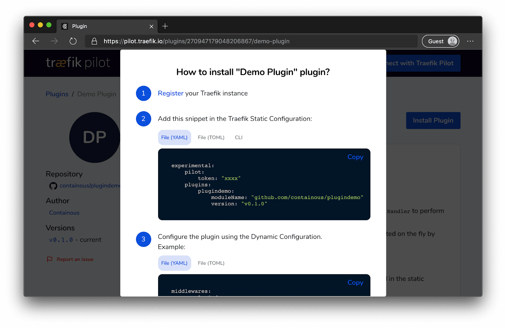Click the moduleName value in the snippet
Screen dimensions: 506x328
point(307,197)
